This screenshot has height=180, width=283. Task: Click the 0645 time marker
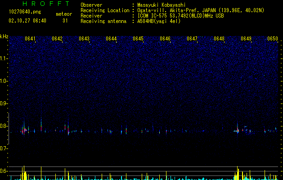point(138,39)
